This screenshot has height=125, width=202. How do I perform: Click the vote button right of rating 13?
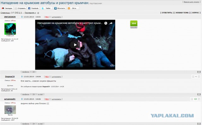199,99
